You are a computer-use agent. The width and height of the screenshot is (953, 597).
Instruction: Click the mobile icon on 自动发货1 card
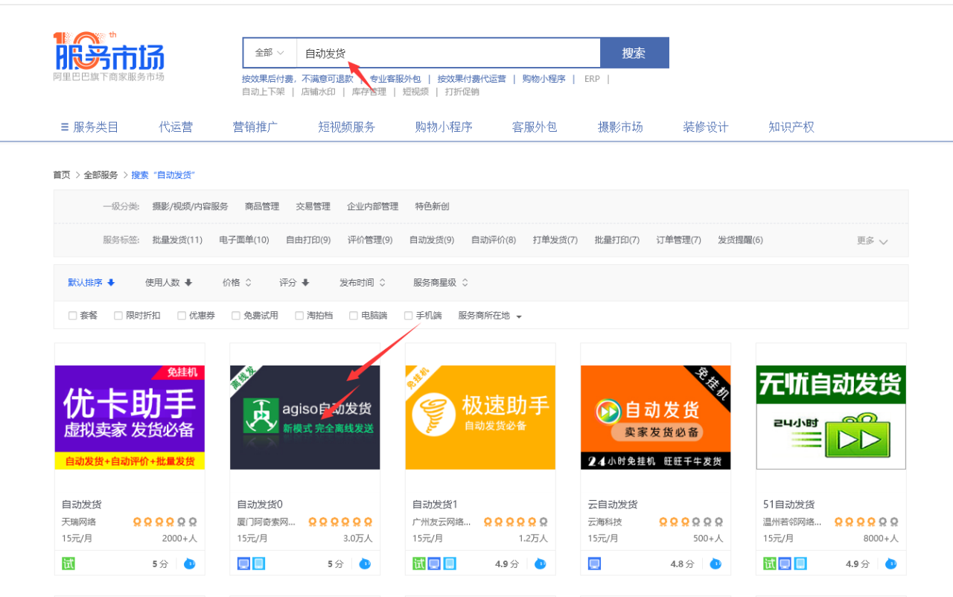pos(450,564)
